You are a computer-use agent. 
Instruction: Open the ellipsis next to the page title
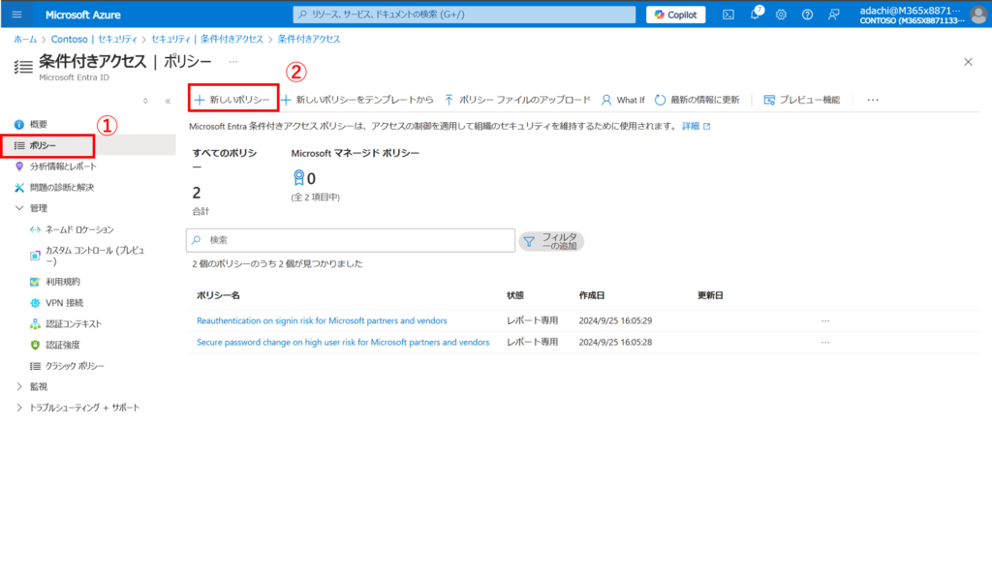point(233,62)
